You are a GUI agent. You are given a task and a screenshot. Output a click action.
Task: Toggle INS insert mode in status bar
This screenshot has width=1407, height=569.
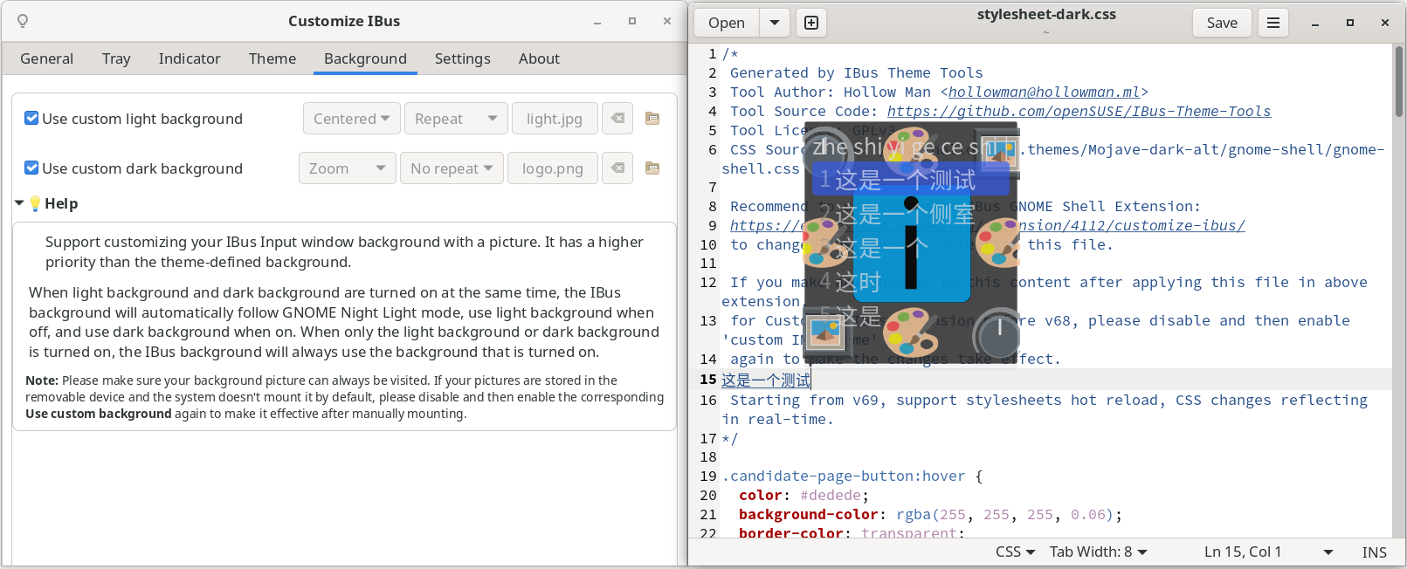[1374, 552]
